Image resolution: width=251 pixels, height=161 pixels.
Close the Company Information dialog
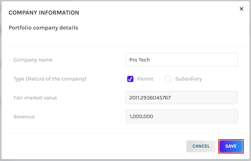(x=241, y=9)
